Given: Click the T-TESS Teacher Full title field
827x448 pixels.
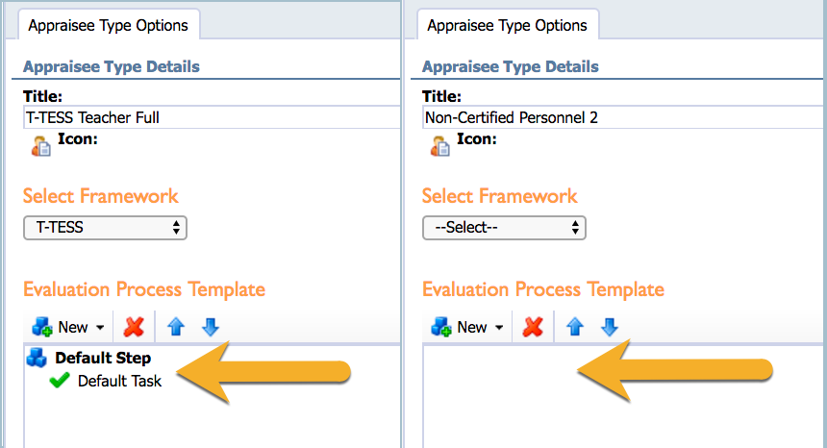Looking at the screenshot, I should pyautogui.click(x=212, y=117).
